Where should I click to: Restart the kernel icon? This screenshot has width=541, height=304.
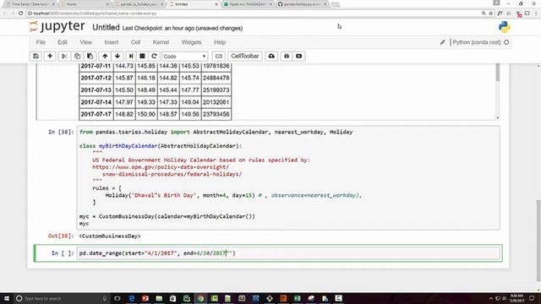154,57
